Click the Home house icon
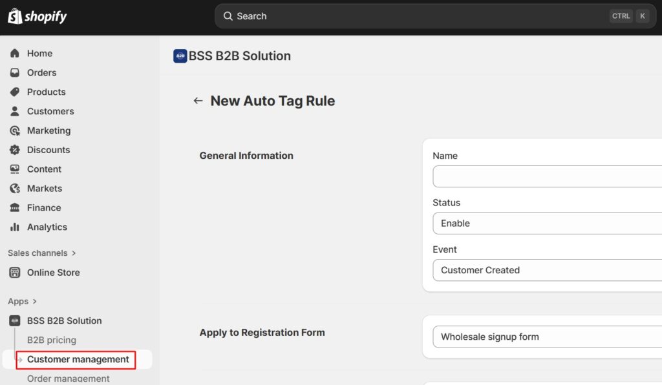Image resolution: width=662 pixels, height=385 pixels. [x=15, y=53]
